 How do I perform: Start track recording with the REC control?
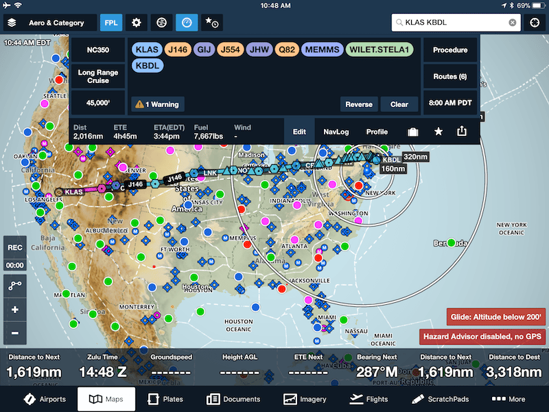[x=15, y=248]
